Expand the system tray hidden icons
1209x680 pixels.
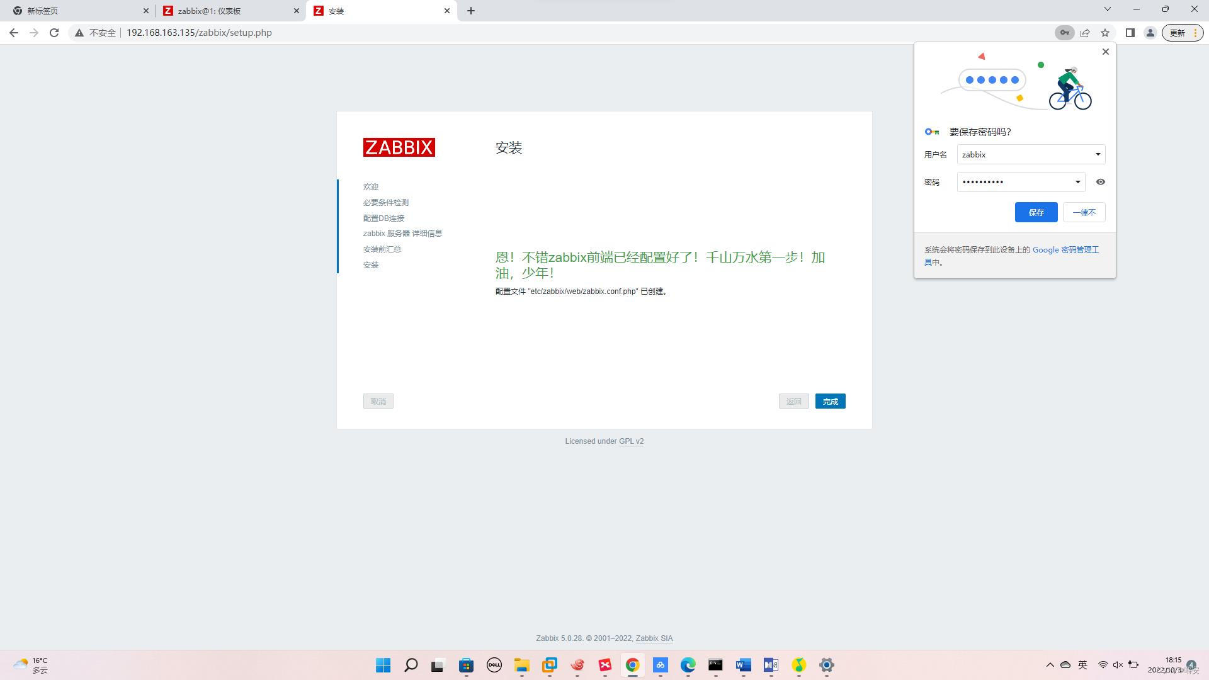coord(1050,665)
